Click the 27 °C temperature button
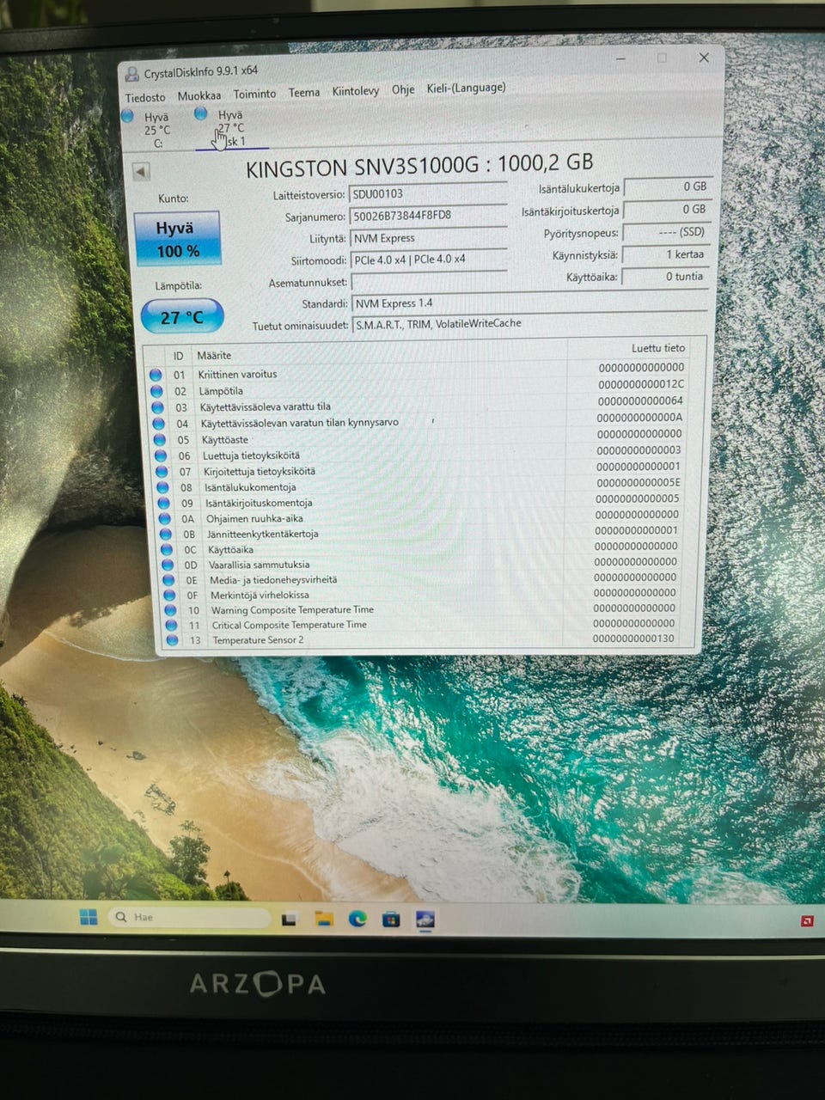This screenshot has width=825, height=1100. [x=182, y=316]
